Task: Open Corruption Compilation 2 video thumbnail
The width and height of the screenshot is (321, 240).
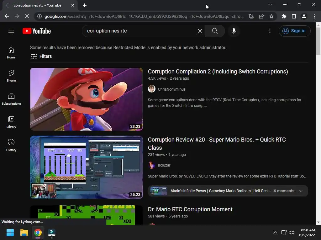Action: coord(87,99)
